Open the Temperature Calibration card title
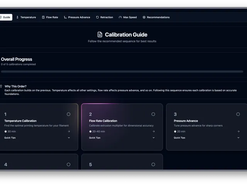 point(20,121)
